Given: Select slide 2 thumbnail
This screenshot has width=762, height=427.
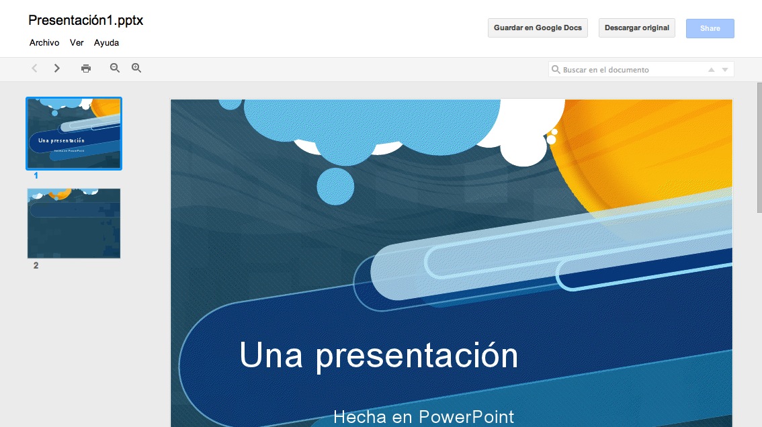Looking at the screenshot, I should tap(74, 224).
